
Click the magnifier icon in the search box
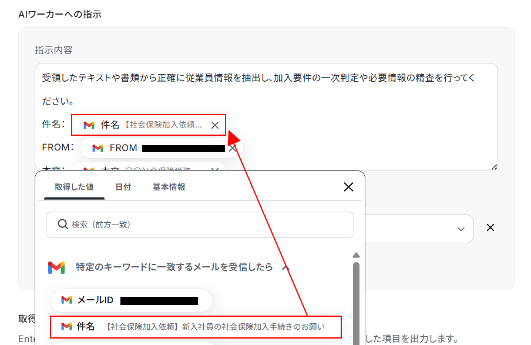pos(63,224)
